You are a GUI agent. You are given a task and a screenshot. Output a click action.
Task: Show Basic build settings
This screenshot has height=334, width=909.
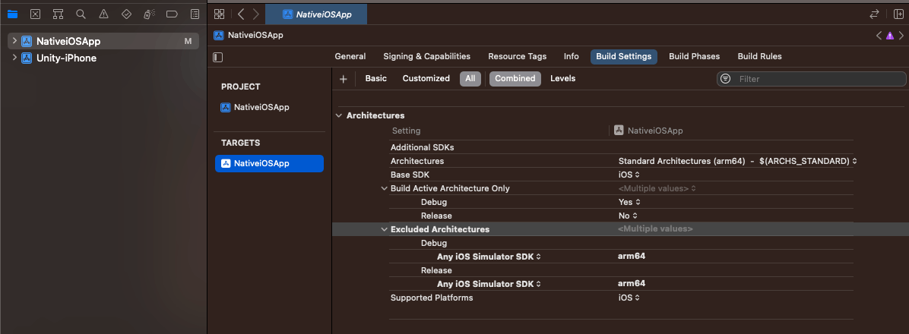click(x=375, y=78)
